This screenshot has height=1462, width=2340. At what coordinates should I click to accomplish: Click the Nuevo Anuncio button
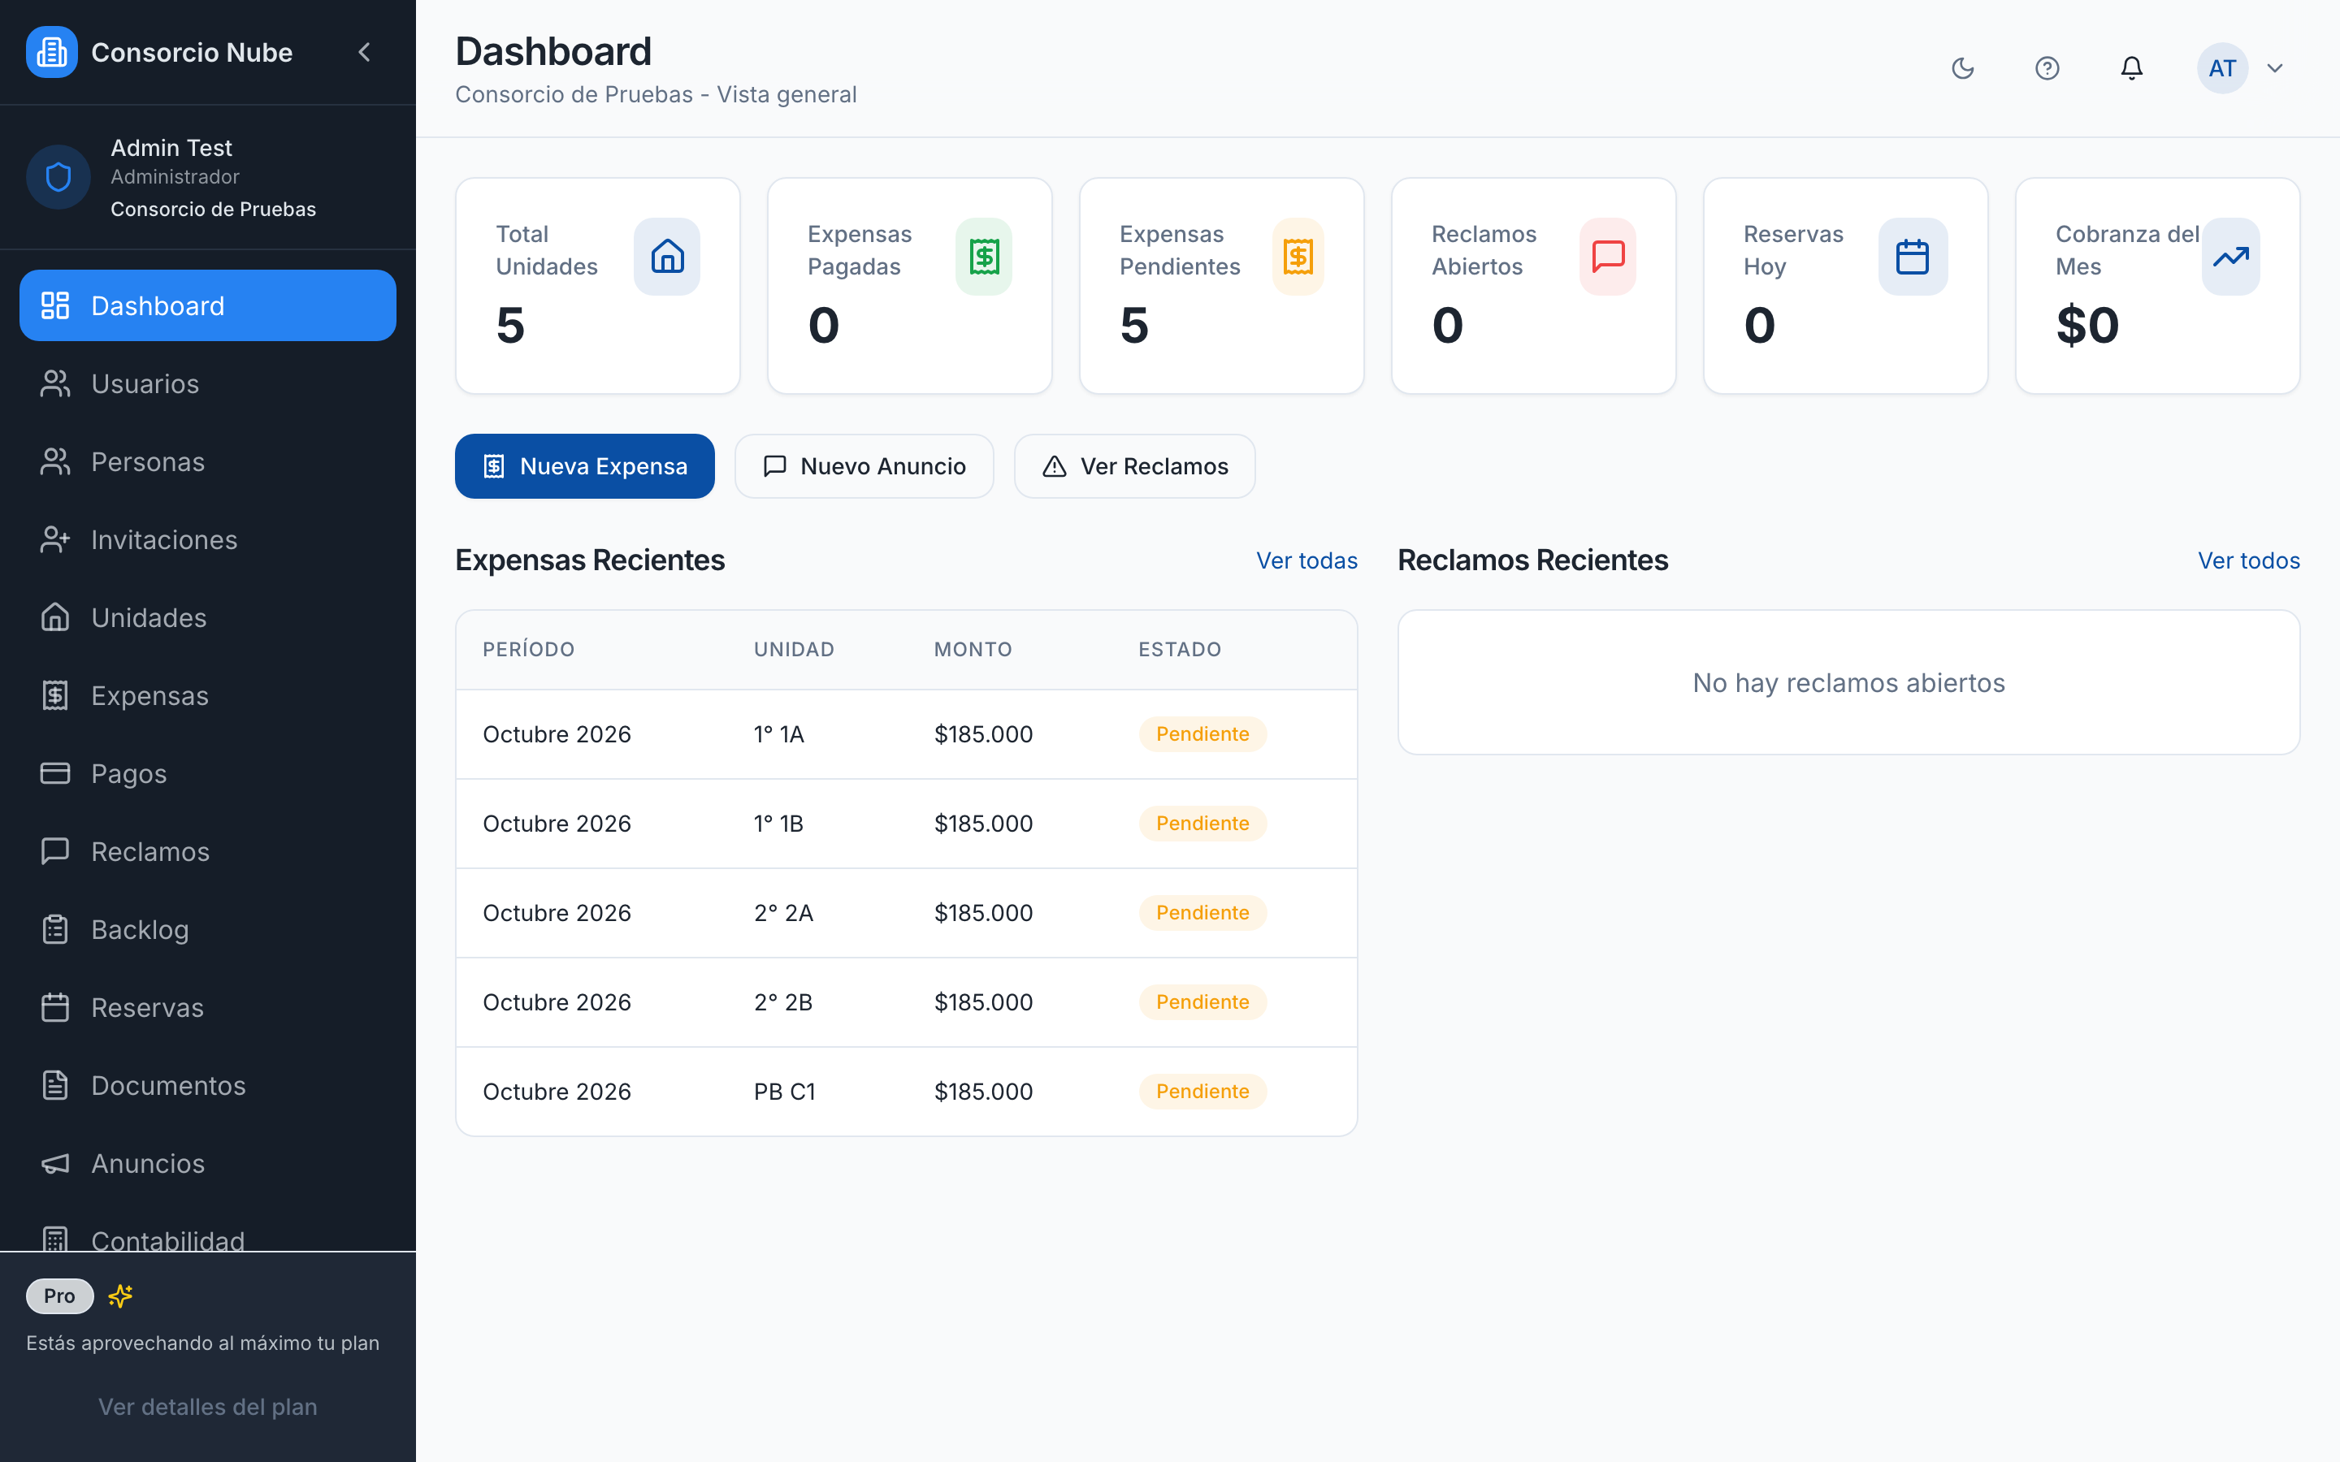tap(864, 466)
